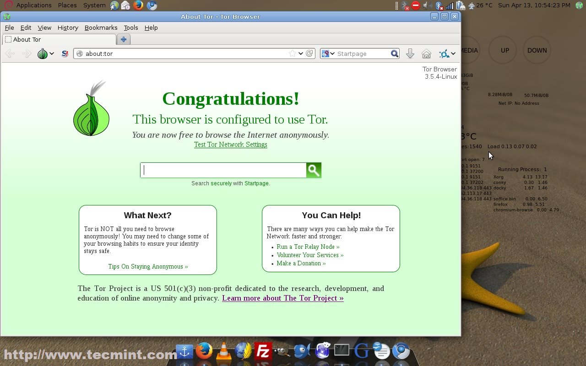Click the clock in the top panel

[x=534, y=5]
